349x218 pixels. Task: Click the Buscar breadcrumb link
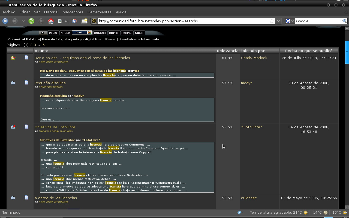pos(110,39)
